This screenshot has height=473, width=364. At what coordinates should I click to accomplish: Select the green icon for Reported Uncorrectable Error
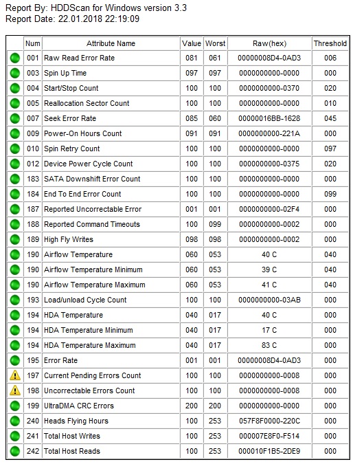(14, 210)
